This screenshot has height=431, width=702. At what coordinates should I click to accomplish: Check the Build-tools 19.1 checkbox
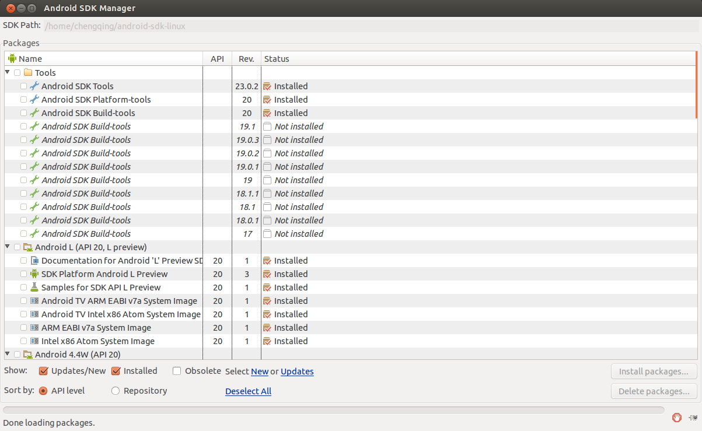coord(23,127)
